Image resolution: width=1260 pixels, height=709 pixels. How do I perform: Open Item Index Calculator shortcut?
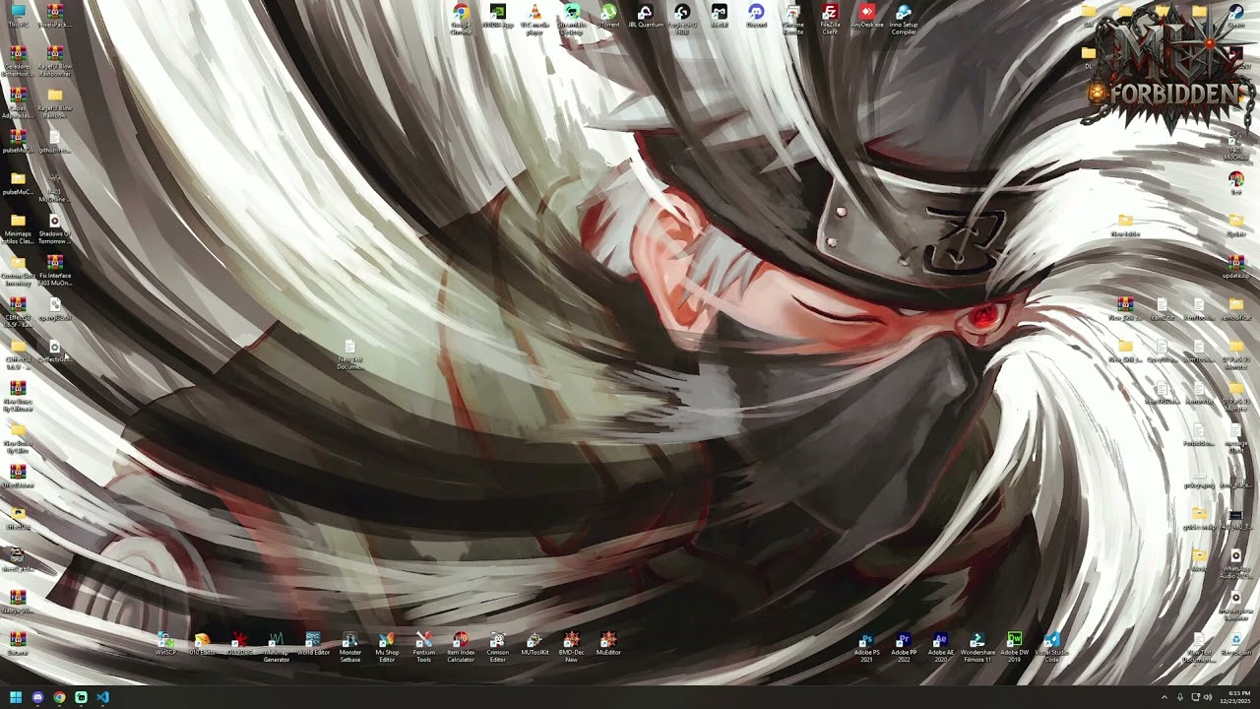click(461, 647)
